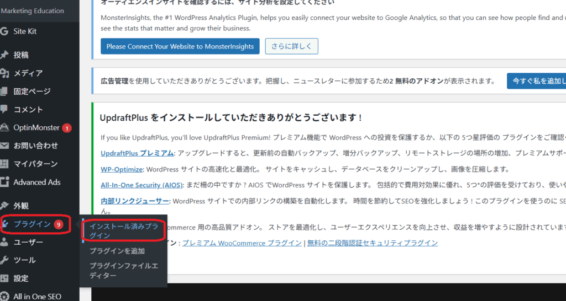Screen dimensions: 566x301
Task: Click the UpdraftPlus thank-you heading
Action: pos(230,118)
